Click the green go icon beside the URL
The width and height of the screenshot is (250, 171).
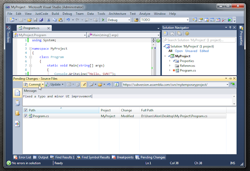[x=233, y=84]
